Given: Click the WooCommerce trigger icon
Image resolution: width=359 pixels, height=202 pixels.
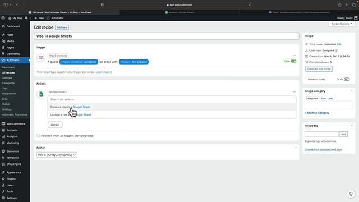Looking at the screenshot, I should (41, 57).
